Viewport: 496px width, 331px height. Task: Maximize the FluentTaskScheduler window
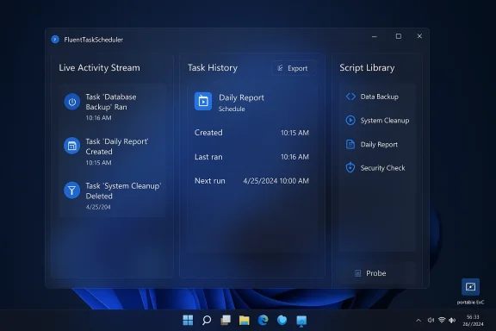[x=399, y=36]
